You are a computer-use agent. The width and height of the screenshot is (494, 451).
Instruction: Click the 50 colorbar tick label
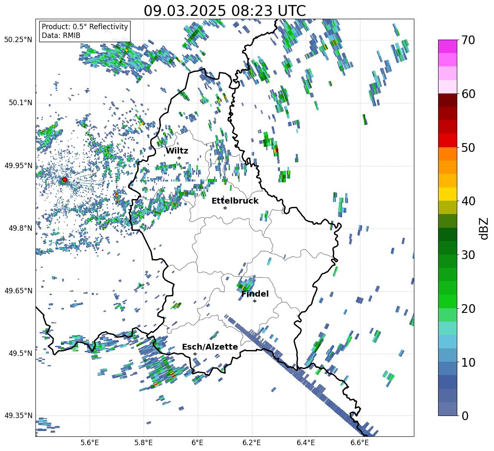click(x=469, y=147)
